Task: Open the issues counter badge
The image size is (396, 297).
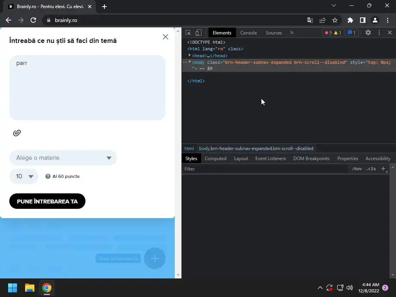Action: [352, 32]
